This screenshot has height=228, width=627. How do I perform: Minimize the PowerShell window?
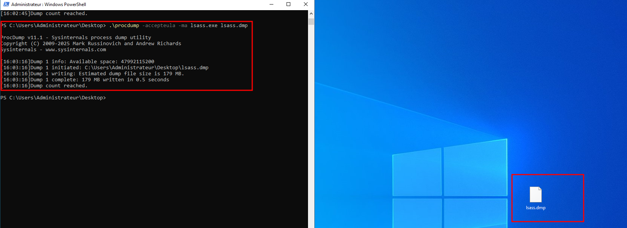[x=271, y=4]
